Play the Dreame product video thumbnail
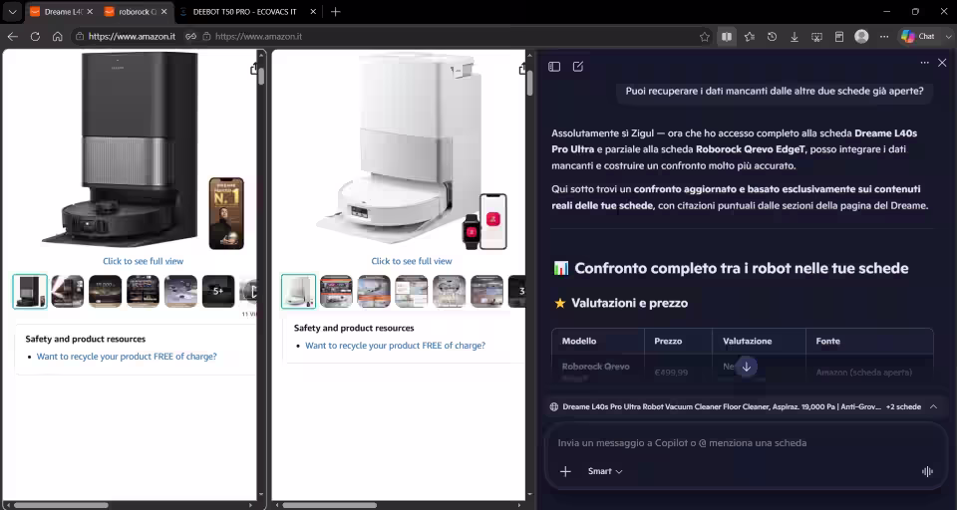The image size is (957, 510). click(x=248, y=292)
